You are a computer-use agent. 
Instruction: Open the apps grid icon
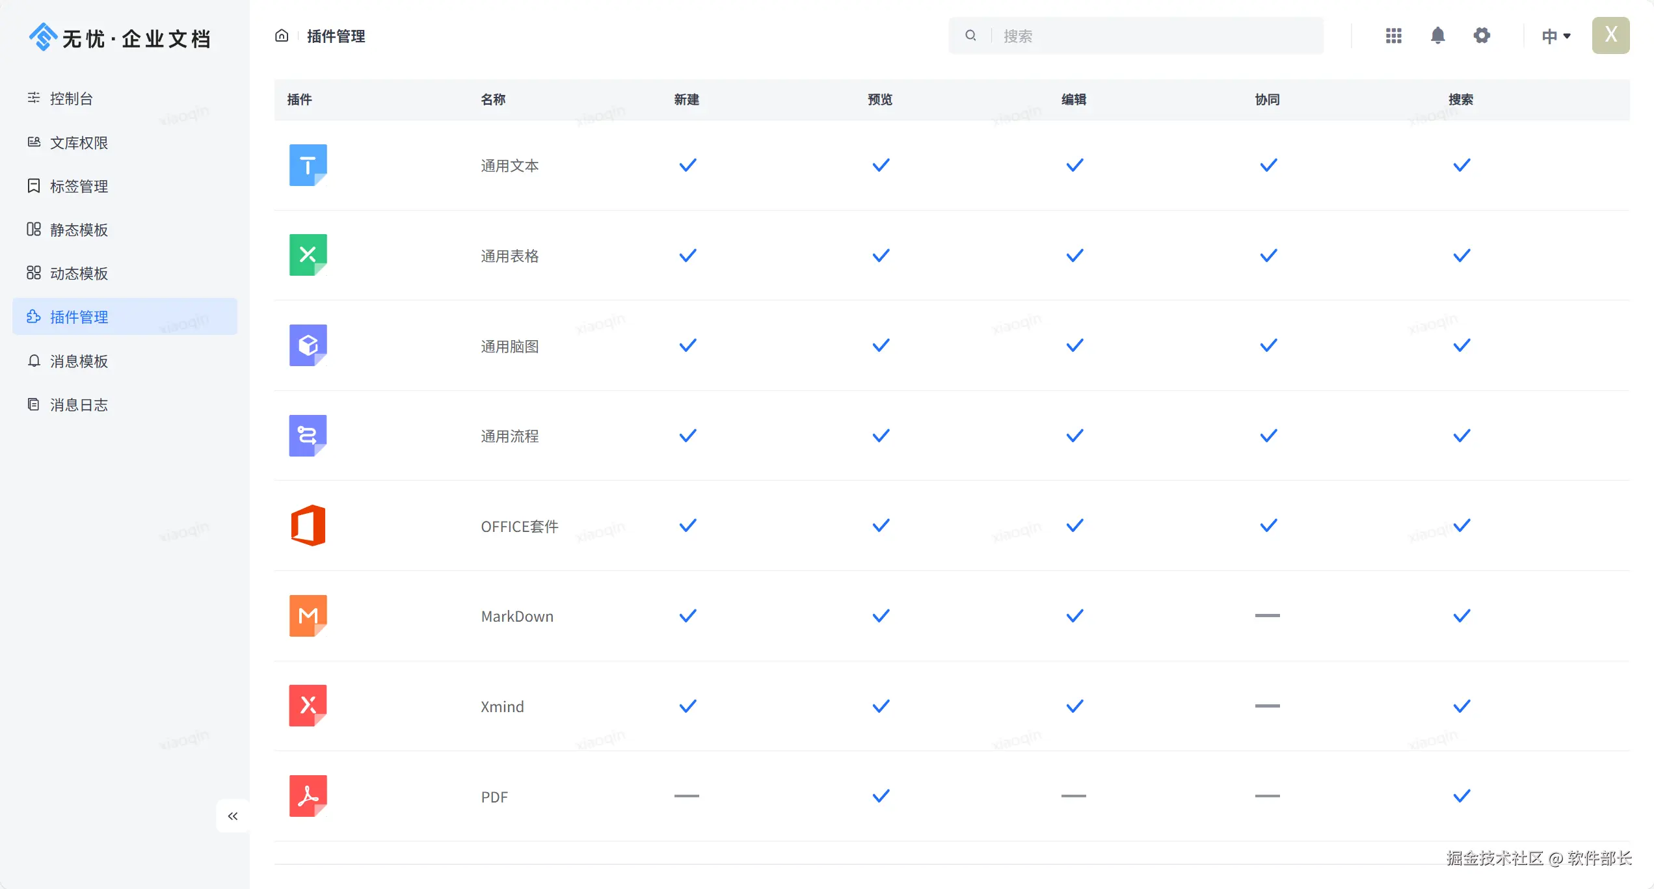1393,36
